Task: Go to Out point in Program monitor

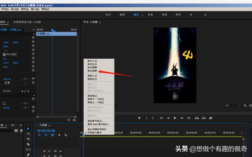Action: click(188, 118)
